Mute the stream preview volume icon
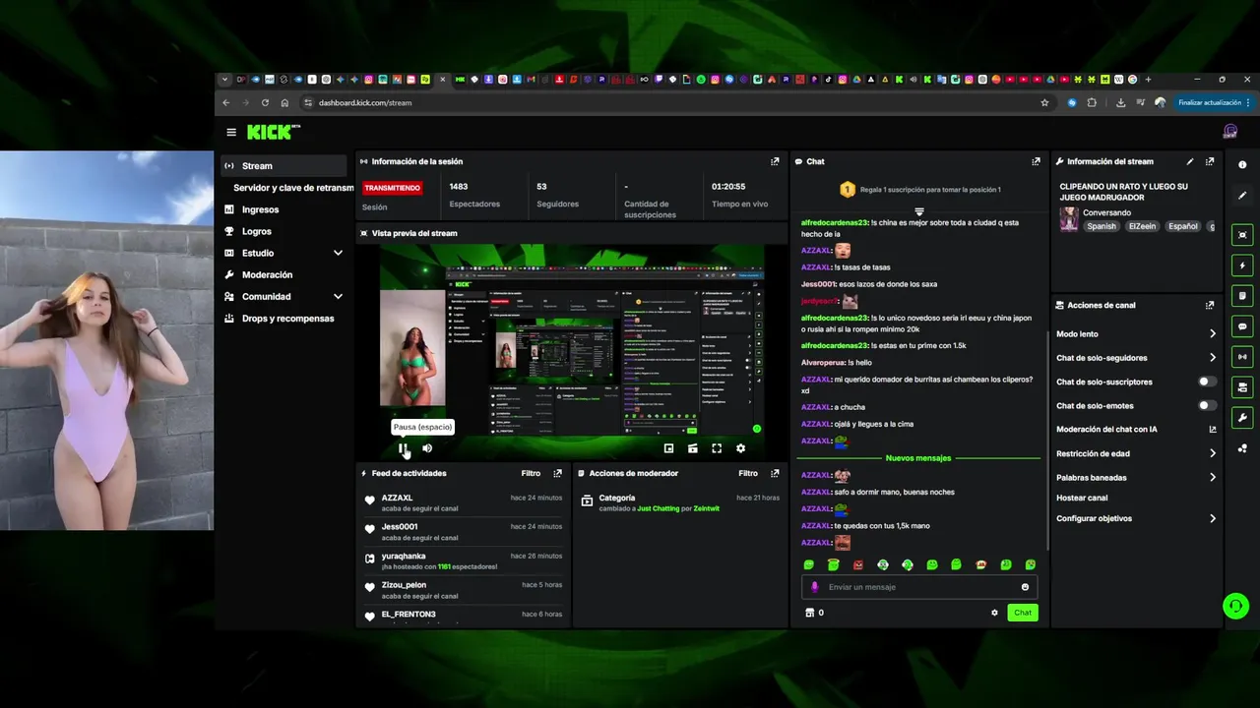Screen dimensions: 1260x708 click(x=427, y=448)
